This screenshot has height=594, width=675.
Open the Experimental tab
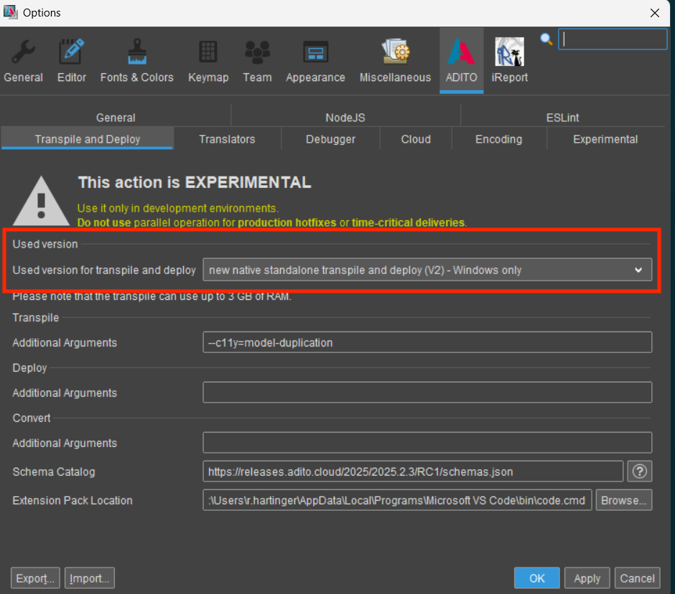(x=605, y=139)
